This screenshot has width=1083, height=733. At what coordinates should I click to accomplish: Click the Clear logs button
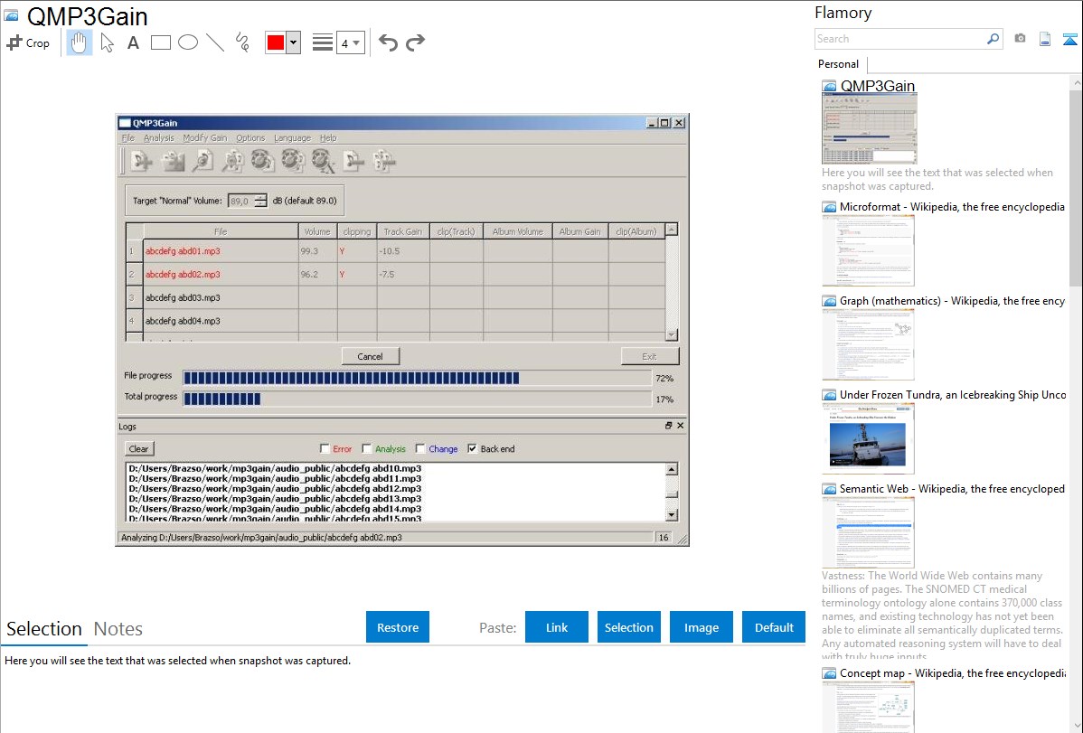coord(139,448)
